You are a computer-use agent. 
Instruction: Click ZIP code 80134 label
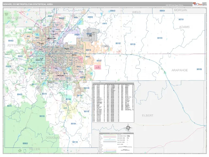80,96
